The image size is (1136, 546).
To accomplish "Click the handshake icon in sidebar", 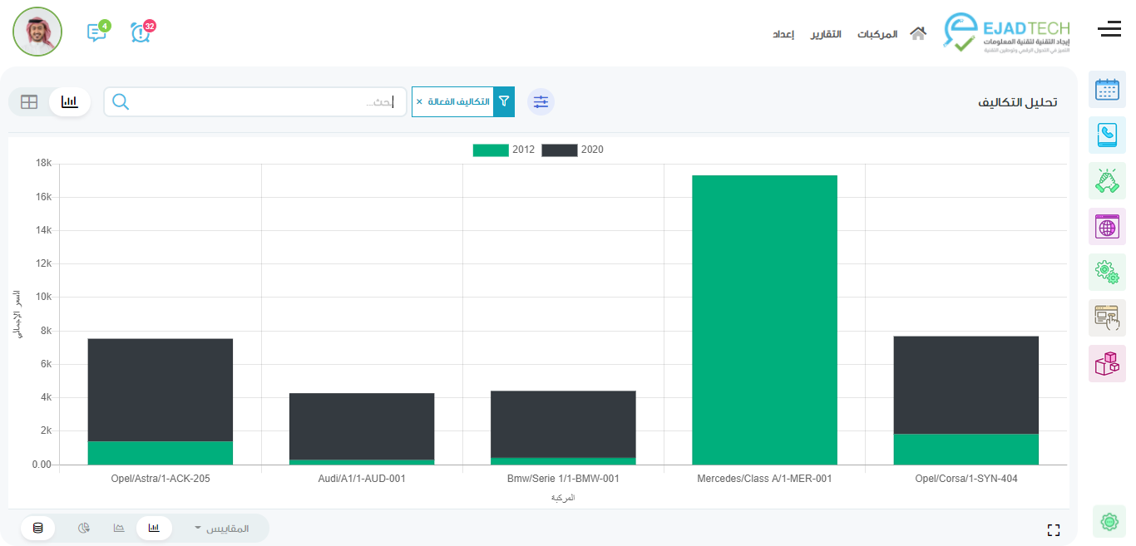I will [1107, 180].
